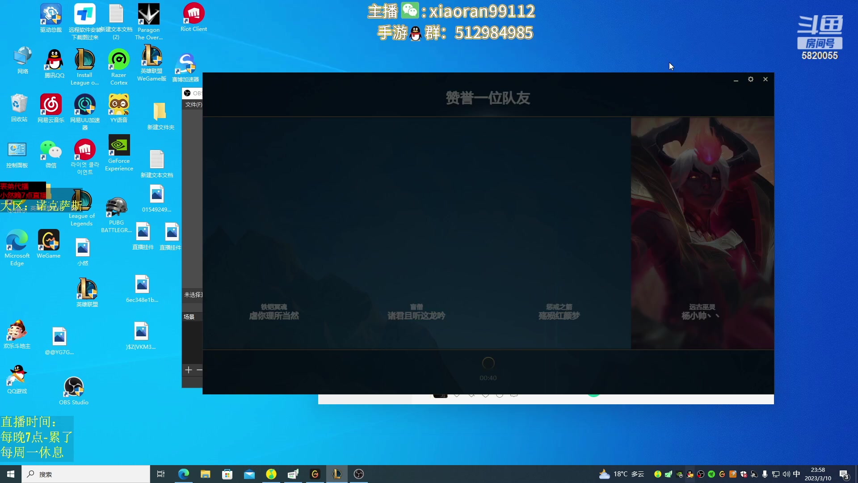The width and height of the screenshot is (858, 483).
Task: Launch WeGame from the desktop
Action: (49, 244)
